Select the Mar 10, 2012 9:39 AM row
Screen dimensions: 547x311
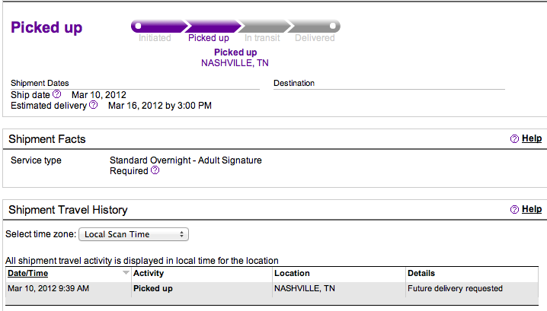point(49,289)
